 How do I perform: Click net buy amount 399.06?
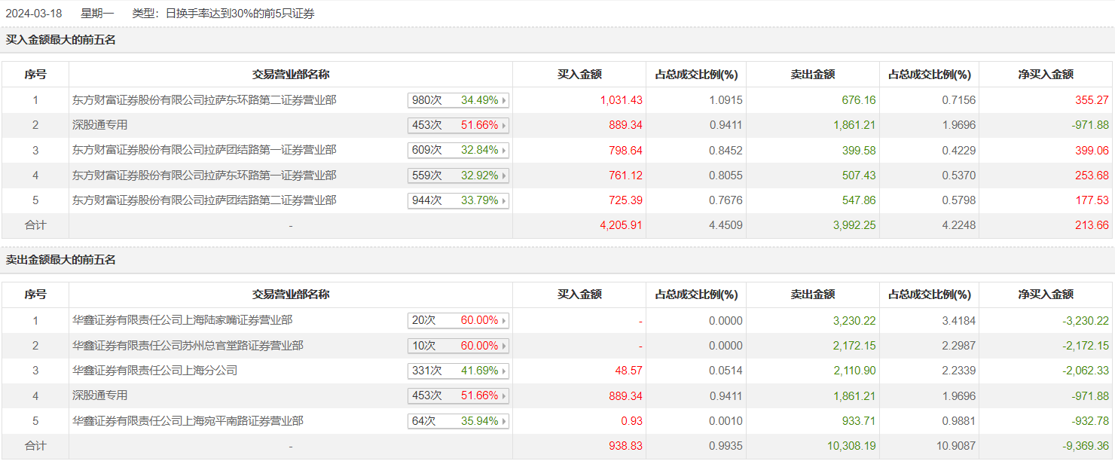(x=1092, y=151)
